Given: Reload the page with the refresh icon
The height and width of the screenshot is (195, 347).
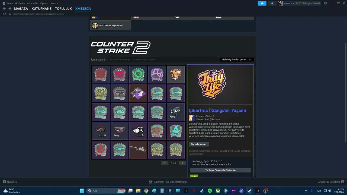Looking at the screenshot, I should pos(4,14).
